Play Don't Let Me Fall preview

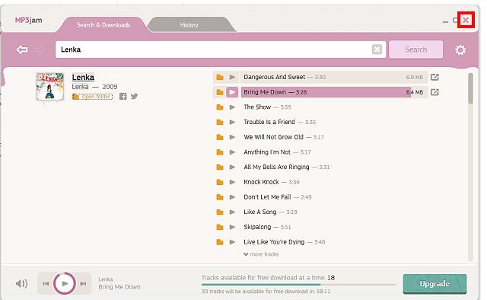232,197
